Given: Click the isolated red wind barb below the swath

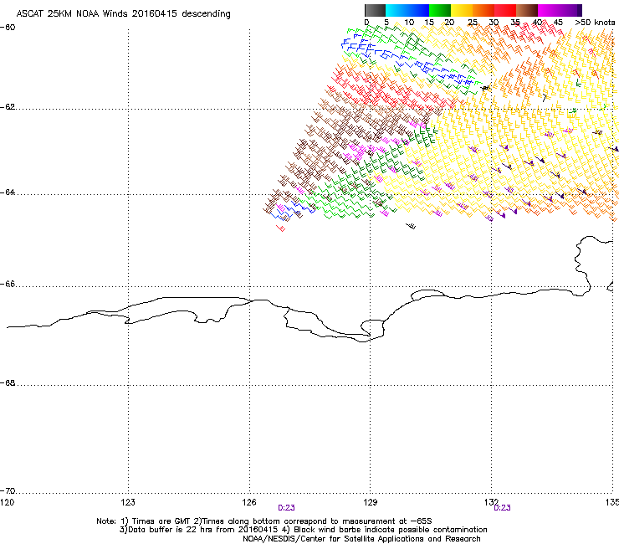Looking at the screenshot, I should click(281, 228).
